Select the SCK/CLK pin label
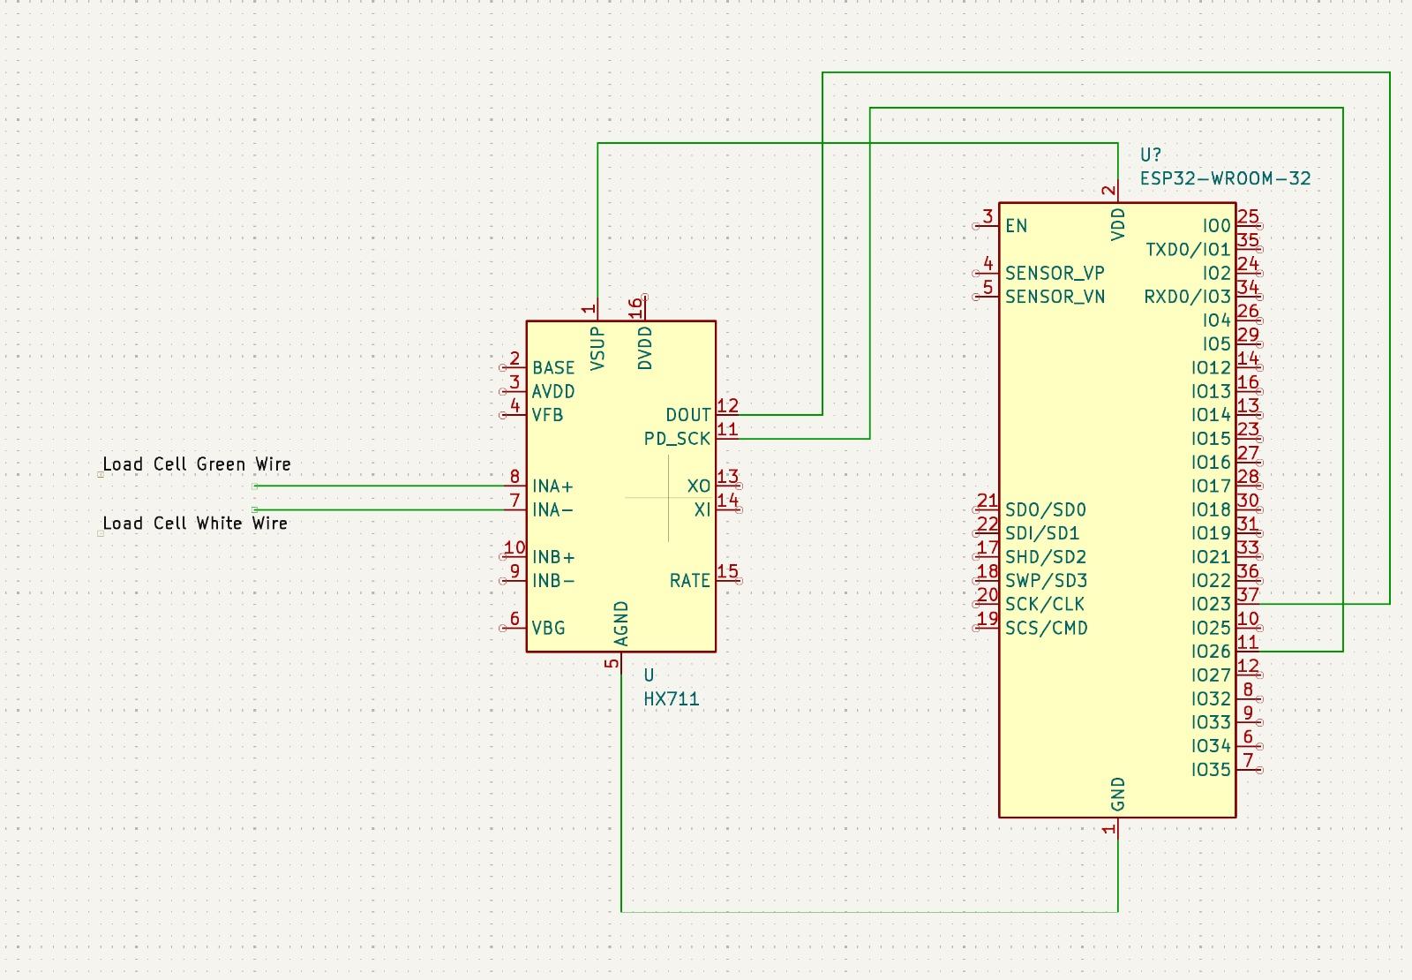 point(1045,605)
